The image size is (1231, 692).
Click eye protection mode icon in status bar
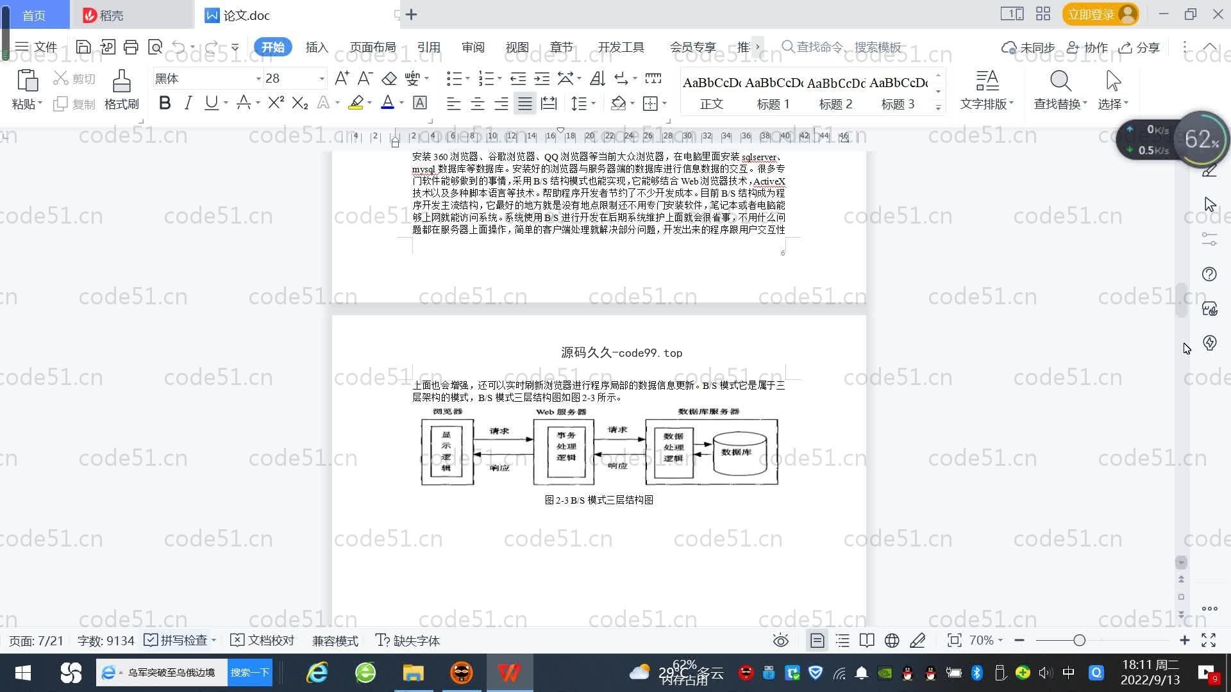pyautogui.click(x=780, y=640)
